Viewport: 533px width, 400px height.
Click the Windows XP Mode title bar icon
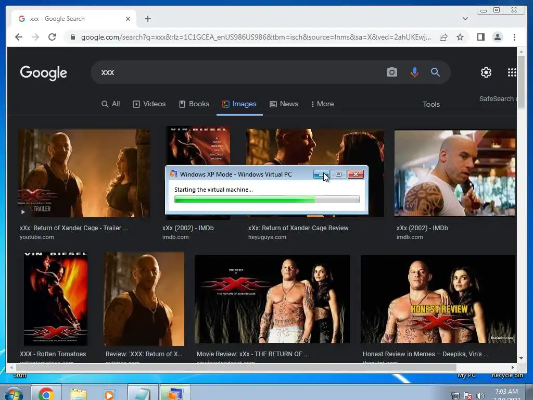174,174
